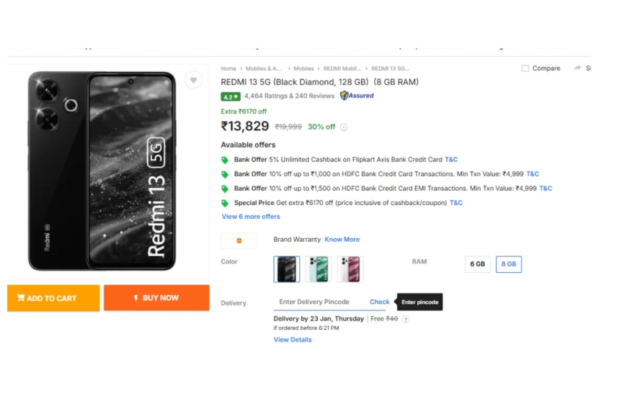The height and width of the screenshot is (415, 622).
Task: Click the price info icon
Action: [344, 128]
